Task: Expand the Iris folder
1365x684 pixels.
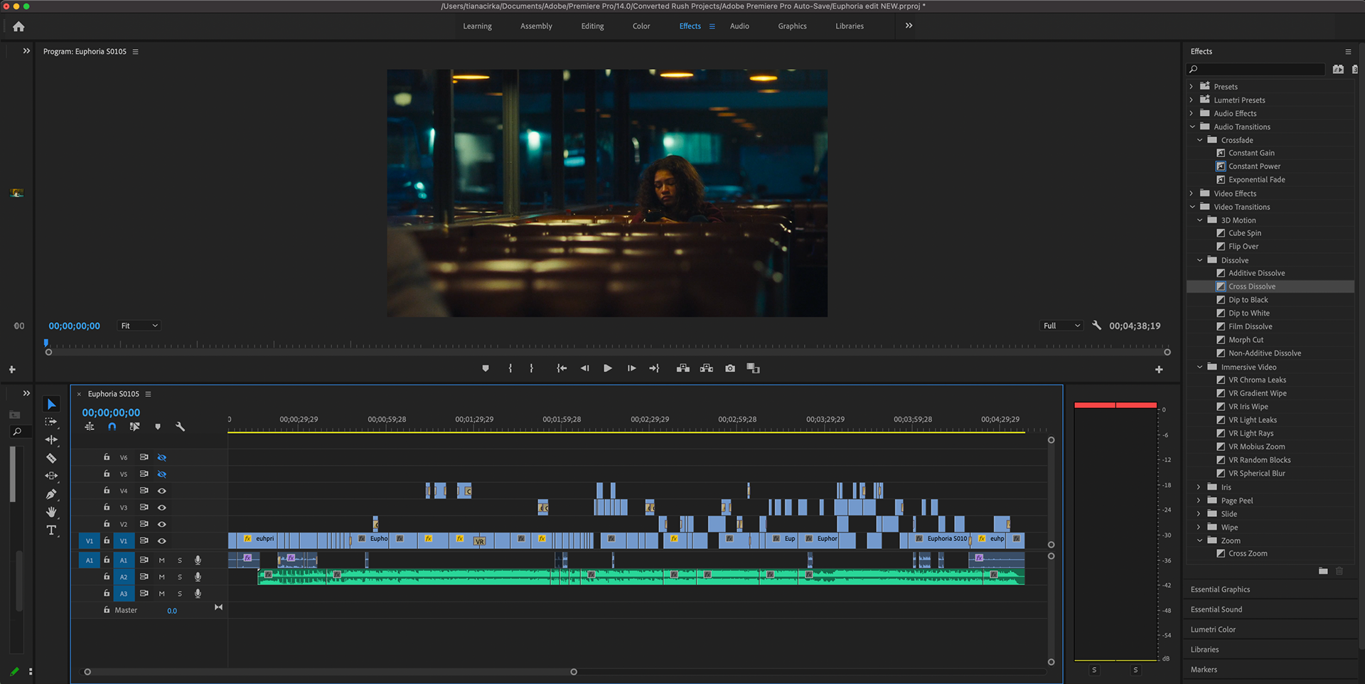Action: point(1199,487)
